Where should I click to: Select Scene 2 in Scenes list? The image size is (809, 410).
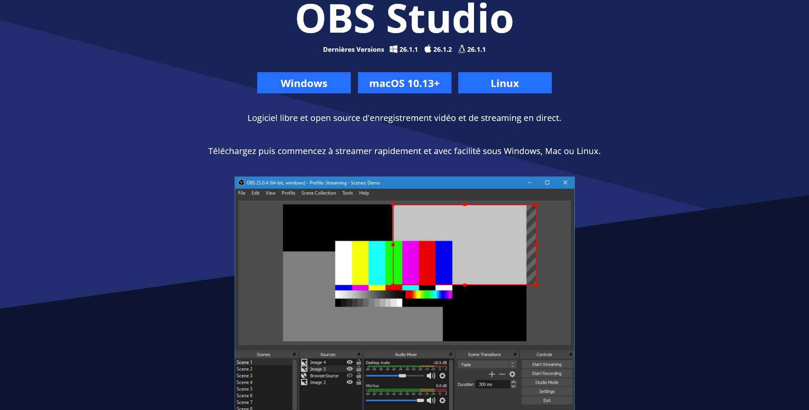click(x=264, y=369)
